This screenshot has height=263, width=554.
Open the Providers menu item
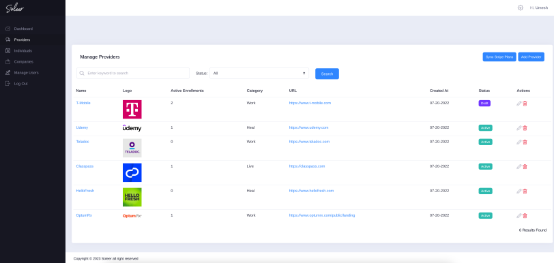(x=22, y=40)
